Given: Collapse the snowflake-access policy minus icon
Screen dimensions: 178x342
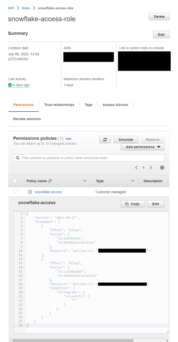Looking at the screenshot, I should click(30, 192).
